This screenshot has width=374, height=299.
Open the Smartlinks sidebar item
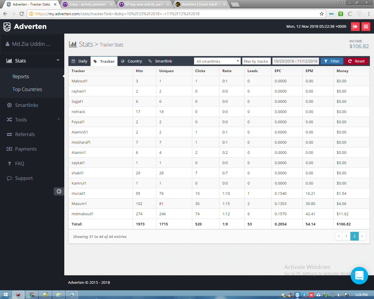coord(27,105)
